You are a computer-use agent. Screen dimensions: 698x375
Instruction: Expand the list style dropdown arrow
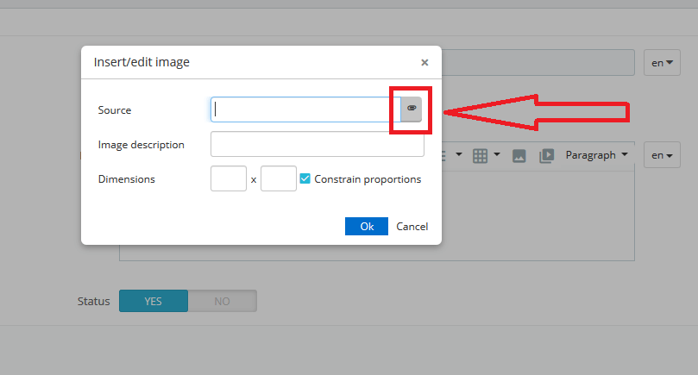pos(458,155)
